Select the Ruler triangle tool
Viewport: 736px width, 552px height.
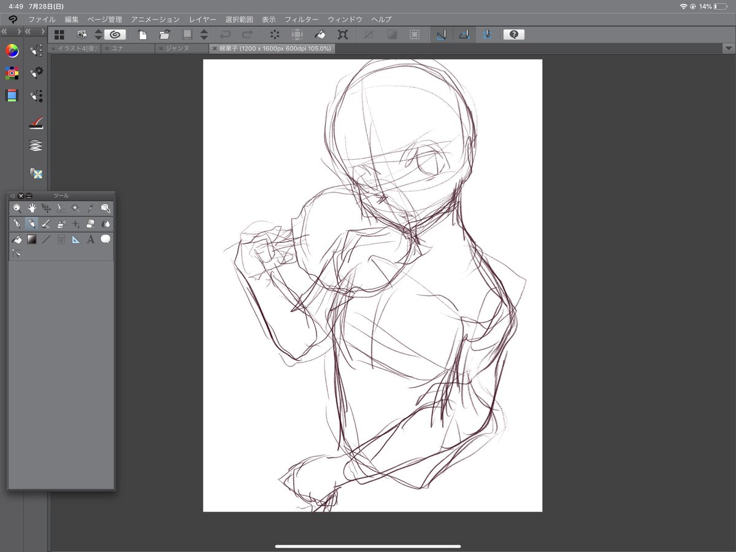tap(75, 239)
